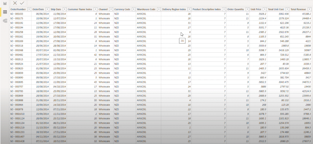The height and width of the screenshot is (144, 313).
Task: Expand Ship Date column filter arrow
Action: point(65,9)
